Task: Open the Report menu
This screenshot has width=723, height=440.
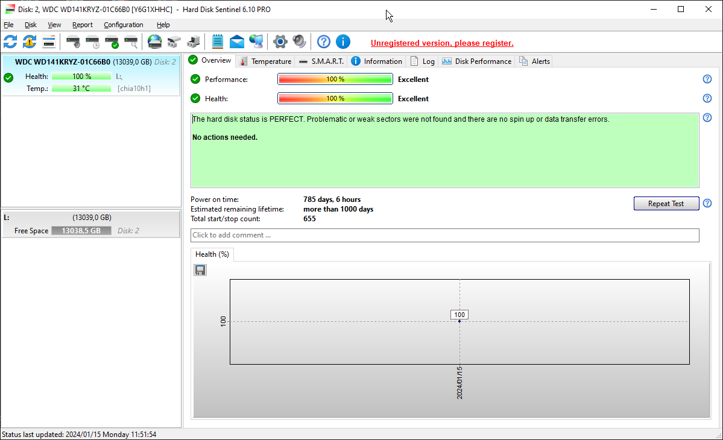Action: (x=83, y=25)
